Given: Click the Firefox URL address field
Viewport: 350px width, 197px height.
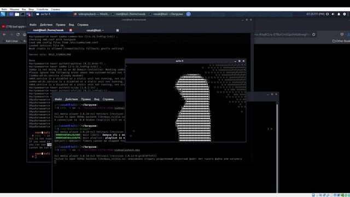Looking at the screenshot, I should 282,34.
